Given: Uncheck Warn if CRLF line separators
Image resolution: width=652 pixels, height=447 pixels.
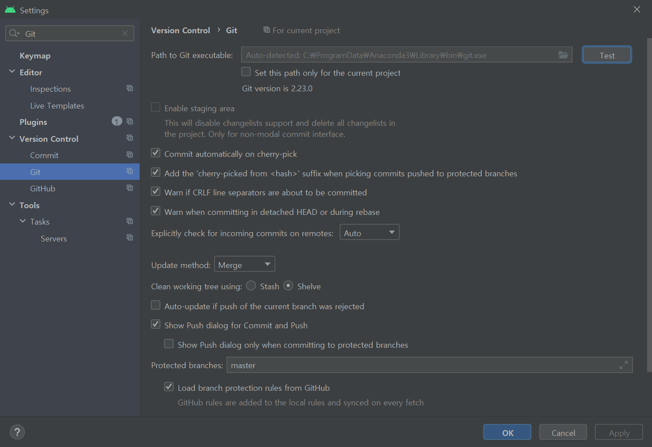Looking at the screenshot, I should coord(156,191).
